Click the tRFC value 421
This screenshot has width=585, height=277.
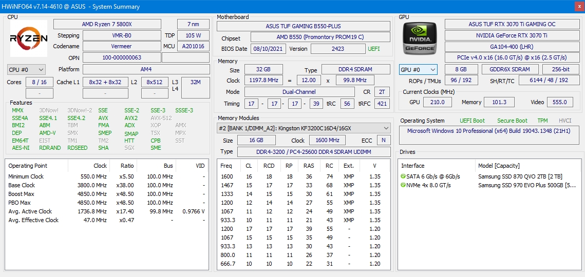pyautogui.click(x=382, y=104)
